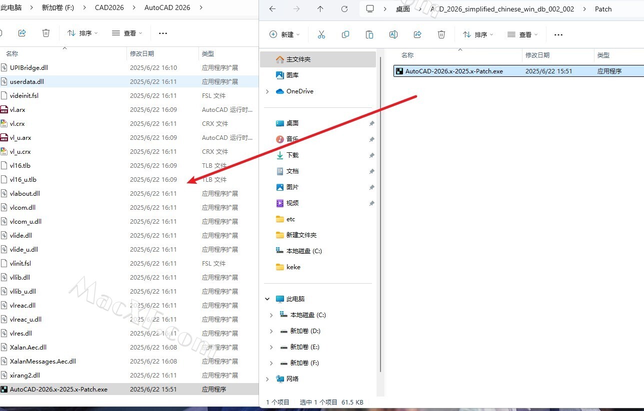Select Patch.exe file in right window
The image size is (644, 411).
(x=518, y=71)
